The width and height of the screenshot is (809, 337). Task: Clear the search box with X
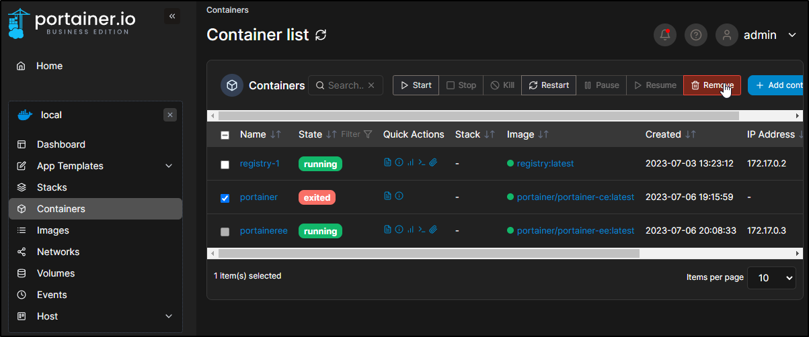371,85
